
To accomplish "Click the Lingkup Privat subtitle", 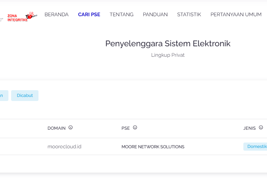I will coord(168,55).
